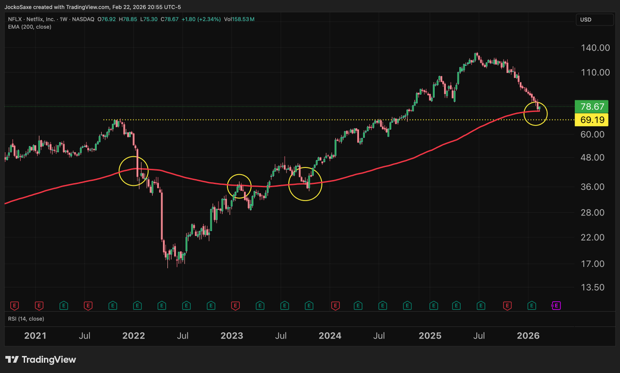Click the green earnings marker above 2022
The image size is (620, 373).
point(137,306)
